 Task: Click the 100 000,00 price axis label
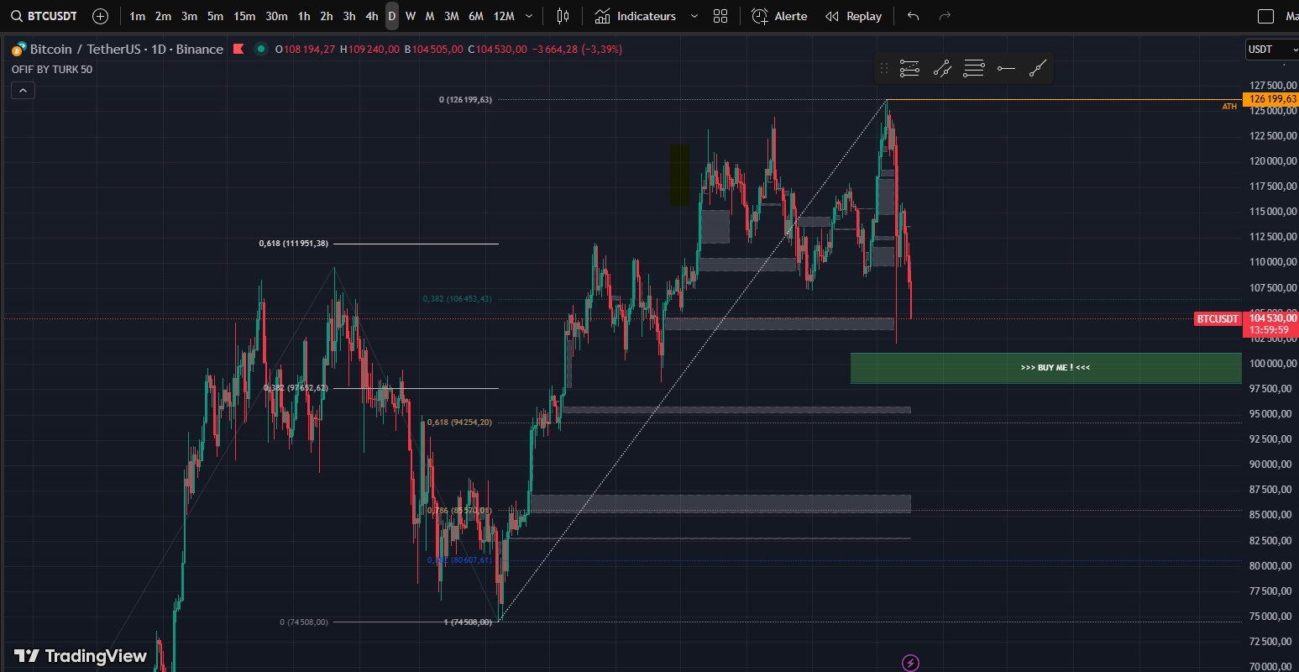point(1272,364)
